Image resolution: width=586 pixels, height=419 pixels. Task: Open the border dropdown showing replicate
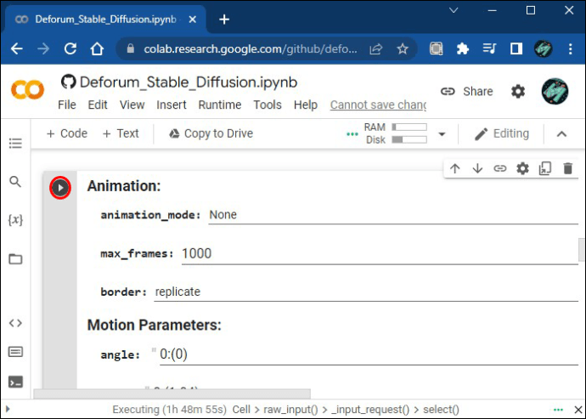[366, 292]
